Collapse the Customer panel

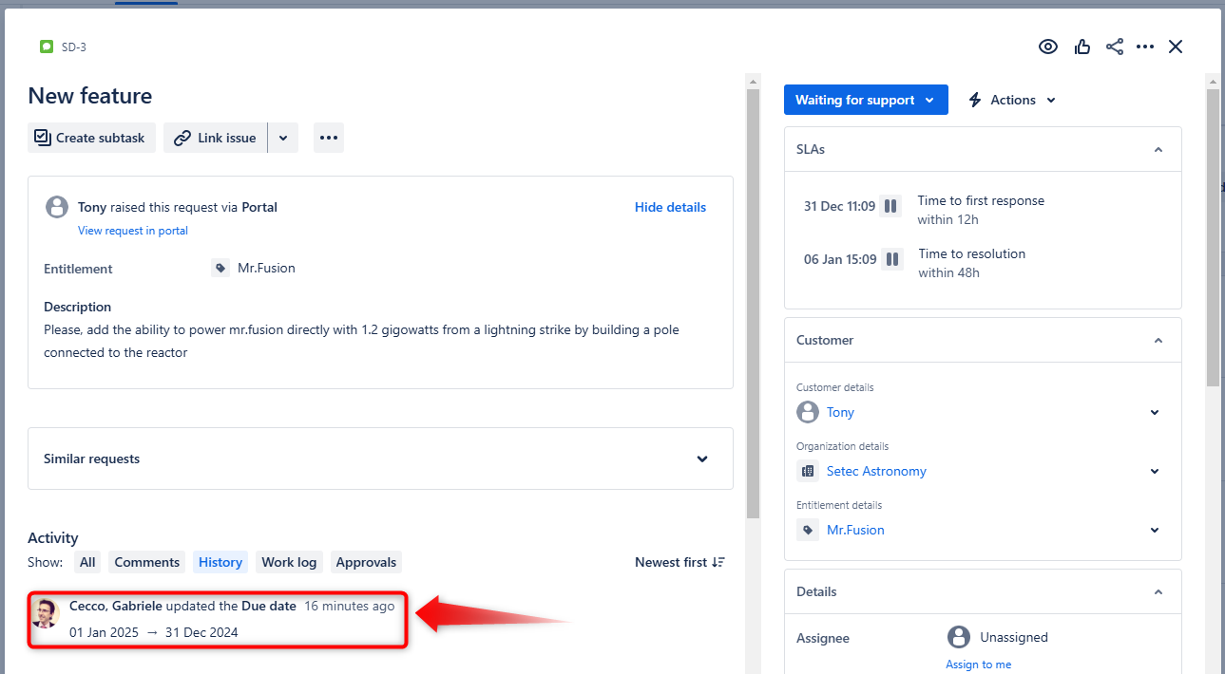pos(1158,340)
